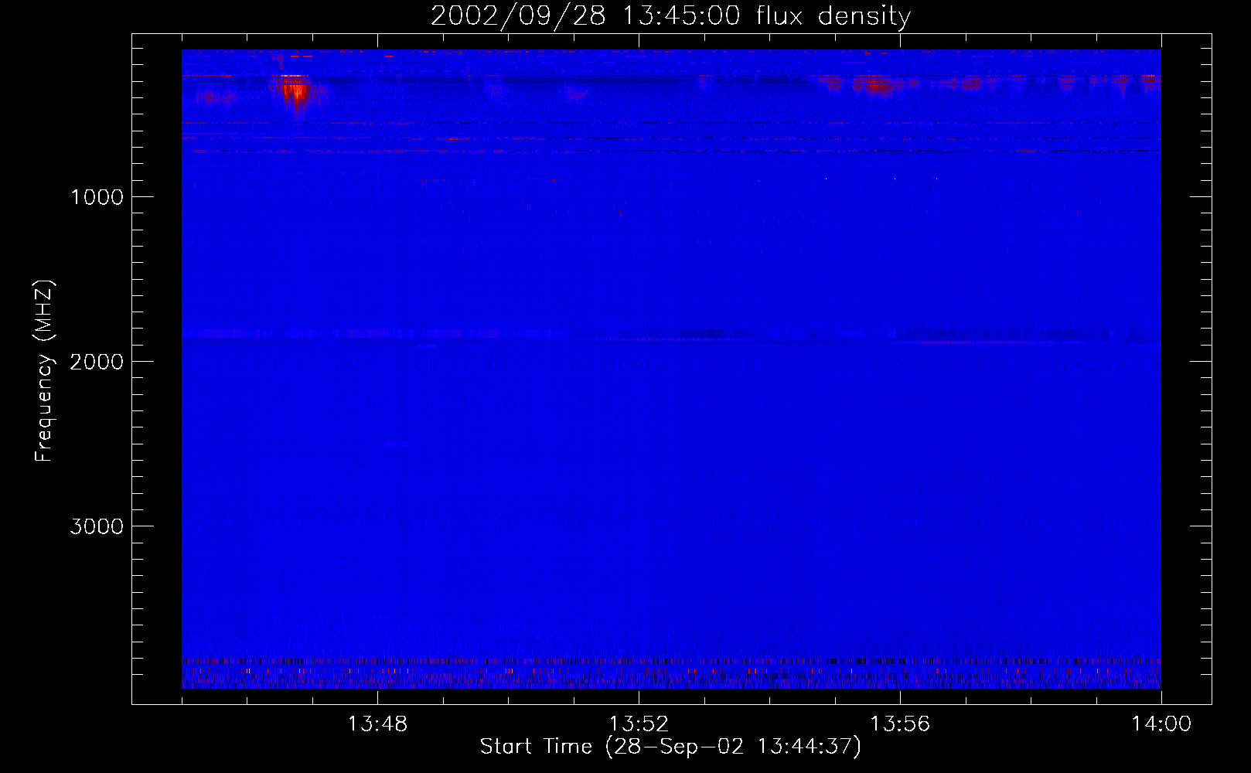
Task: Click the 13:56 time tick label
Action: point(900,724)
